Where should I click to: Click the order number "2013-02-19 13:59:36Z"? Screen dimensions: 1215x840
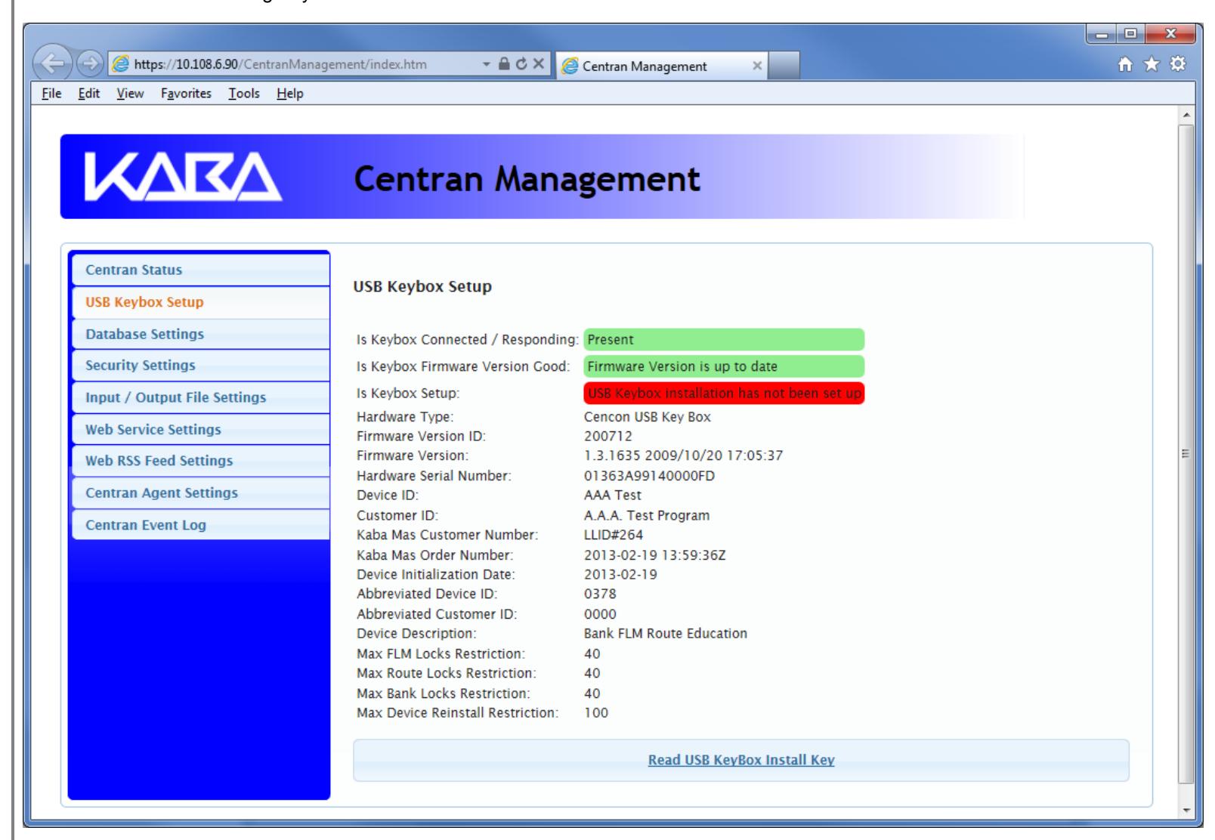coord(655,555)
